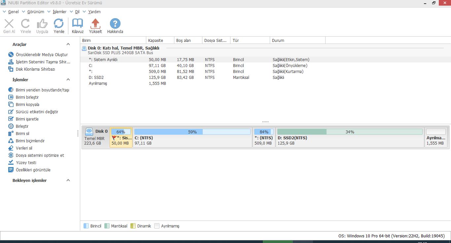Viewport: 451px width, 243px height.
Task: Select the C: (NTFS) 59% partition bar
Action: pos(192,132)
